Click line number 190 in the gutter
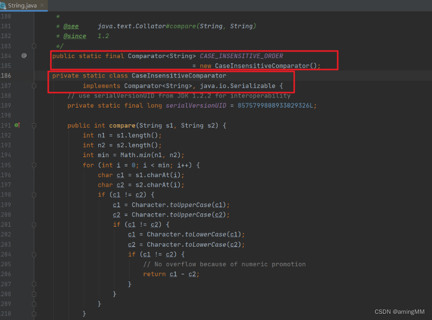This screenshot has width=432, height=320. tap(6, 115)
